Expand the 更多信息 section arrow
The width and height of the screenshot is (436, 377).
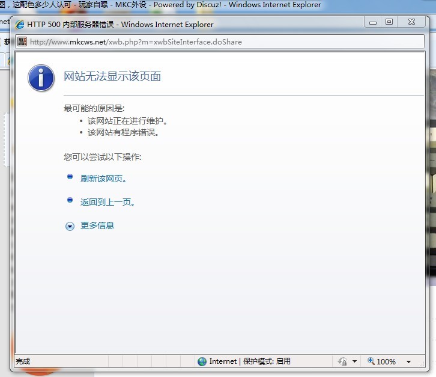[70, 226]
